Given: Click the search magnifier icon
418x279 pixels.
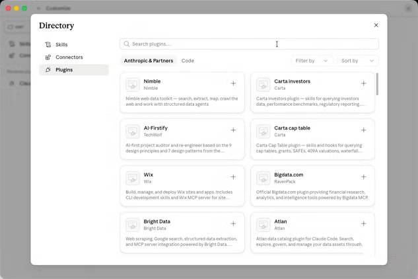Looking at the screenshot, I should point(127,44).
